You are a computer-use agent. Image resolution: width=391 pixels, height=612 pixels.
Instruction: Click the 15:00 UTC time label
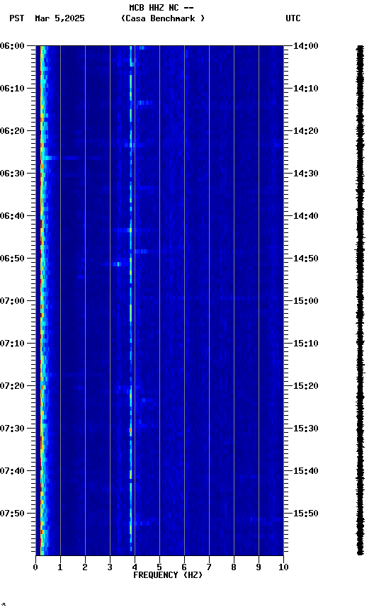pyautogui.click(x=306, y=301)
